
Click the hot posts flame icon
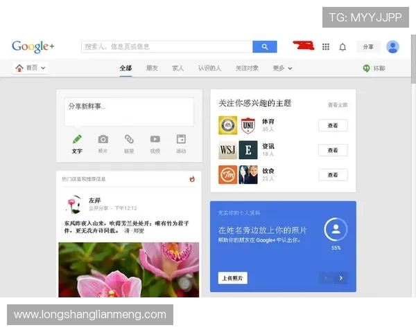coord(192,179)
